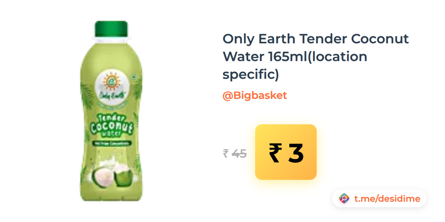Select the Only Earth Tender Coconut title

point(316,57)
